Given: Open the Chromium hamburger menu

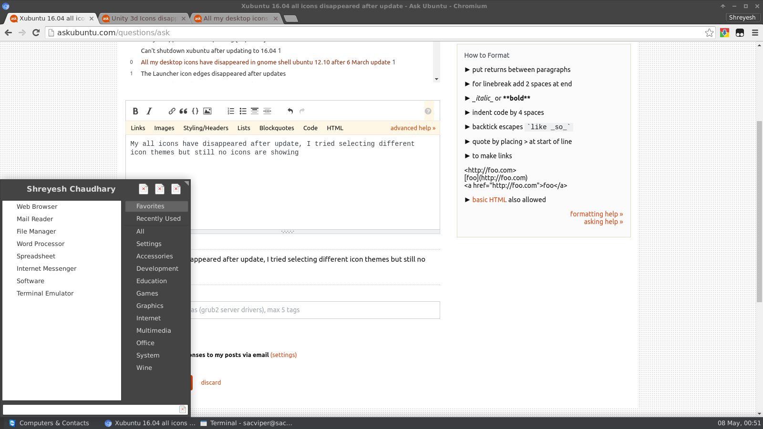Looking at the screenshot, I should [x=755, y=32].
